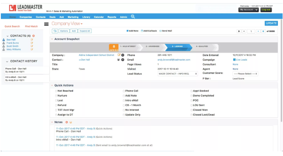Check the Closed Won quick action
The height and width of the screenshot is (156, 283).
click(x=192, y=110)
